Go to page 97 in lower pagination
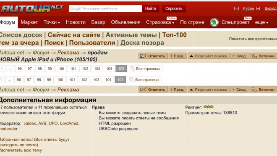This screenshot has width=277, height=156. pyautogui.click(x=29, y=80)
